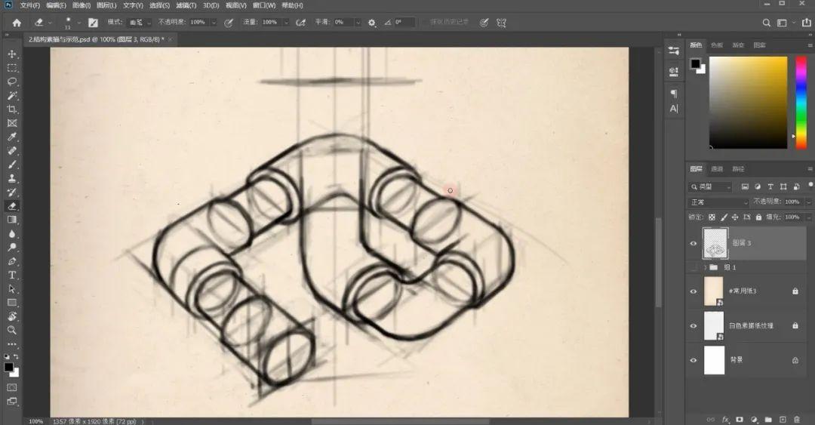Open the 滤镜(T) menu
Screen dimensions: 815x425
click(x=186, y=5)
